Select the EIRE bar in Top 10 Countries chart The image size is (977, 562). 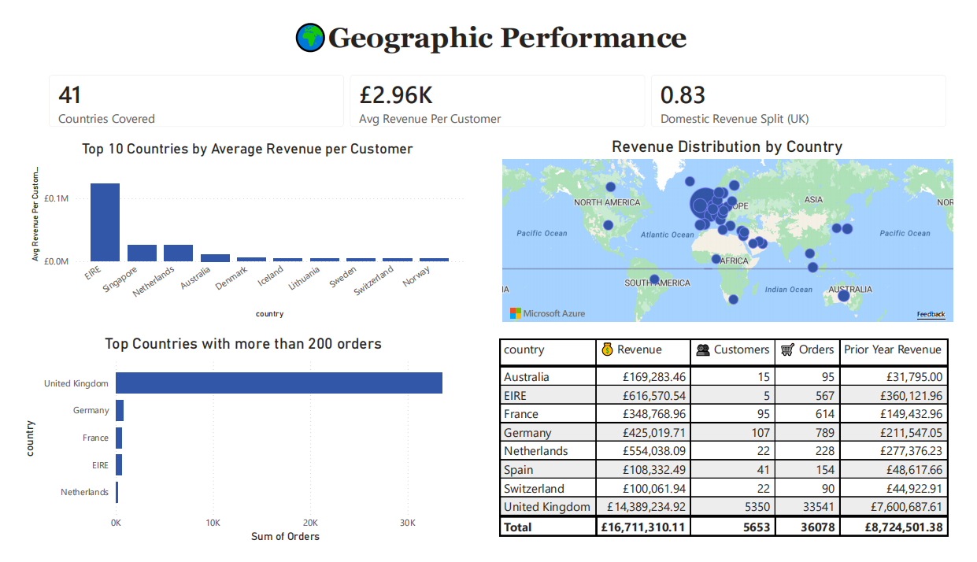pos(105,222)
